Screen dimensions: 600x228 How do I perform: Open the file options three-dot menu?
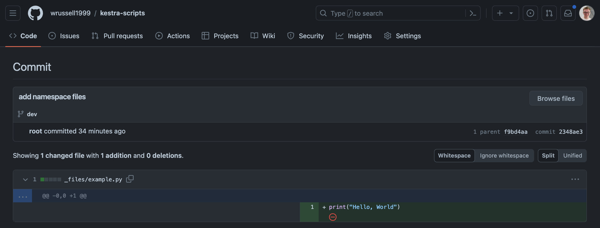click(x=575, y=179)
